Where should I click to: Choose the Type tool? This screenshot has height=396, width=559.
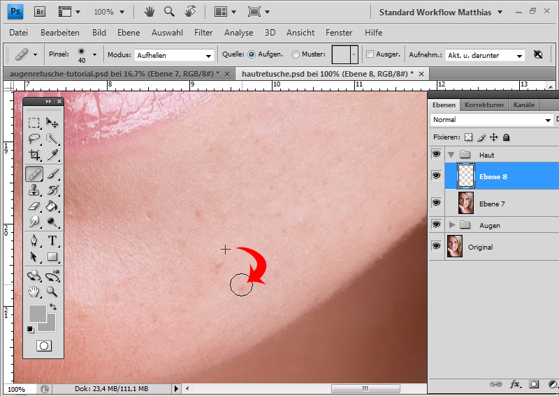point(52,241)
